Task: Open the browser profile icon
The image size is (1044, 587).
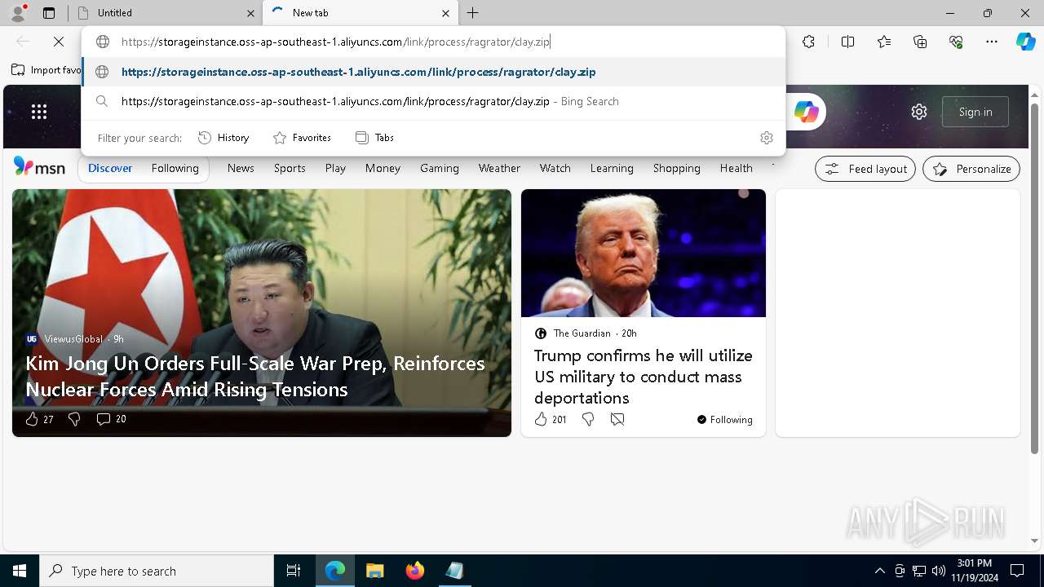Action: [x=17, y=13]
